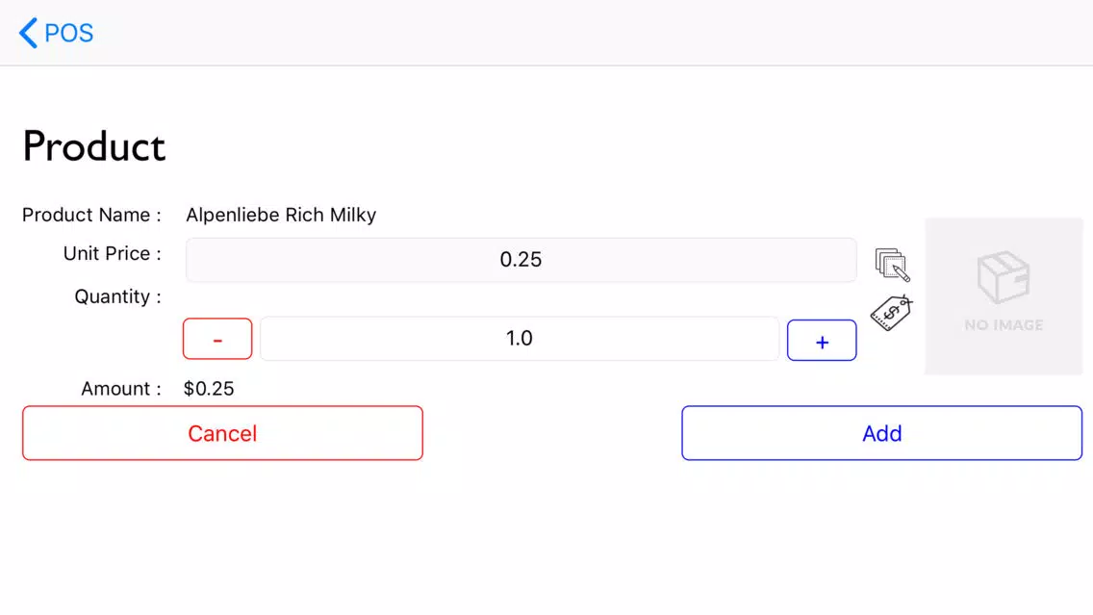1093x615 pixels.
Task: Tap the blue back chevron arrow
Action: coord(28,33)
